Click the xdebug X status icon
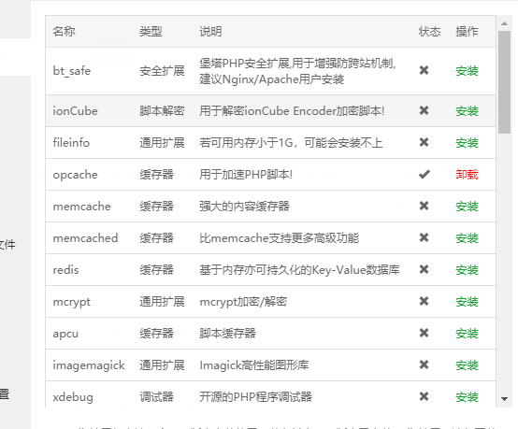Screen dimensions: 518x429 tap(424, 396)
